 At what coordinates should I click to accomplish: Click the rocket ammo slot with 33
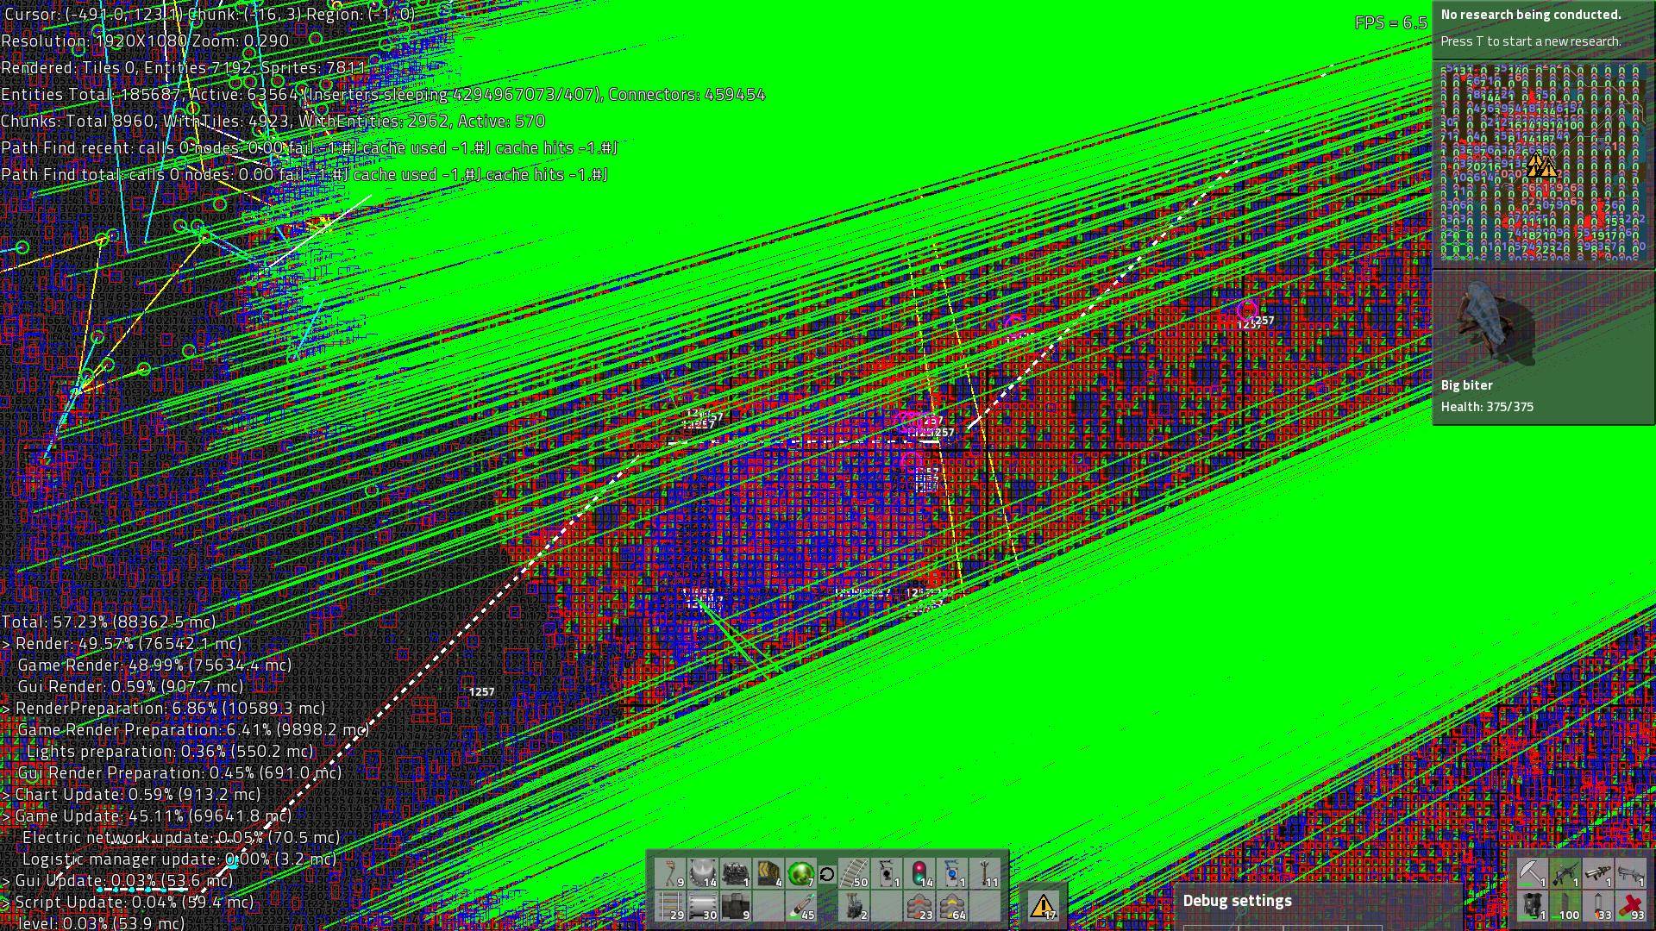point(1597,906)
